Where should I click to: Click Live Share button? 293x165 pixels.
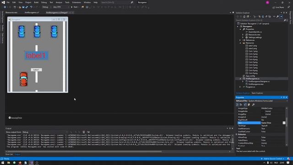(278, 7)
